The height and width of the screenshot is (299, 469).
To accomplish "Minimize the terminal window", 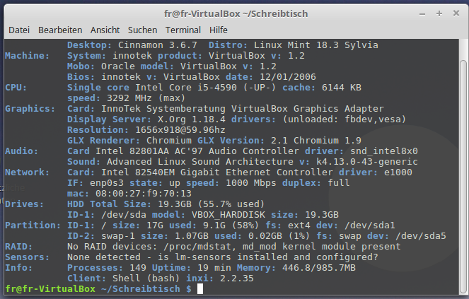I will tap(424, 13).
